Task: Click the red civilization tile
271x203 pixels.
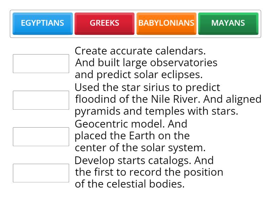Action: (104, 23)
